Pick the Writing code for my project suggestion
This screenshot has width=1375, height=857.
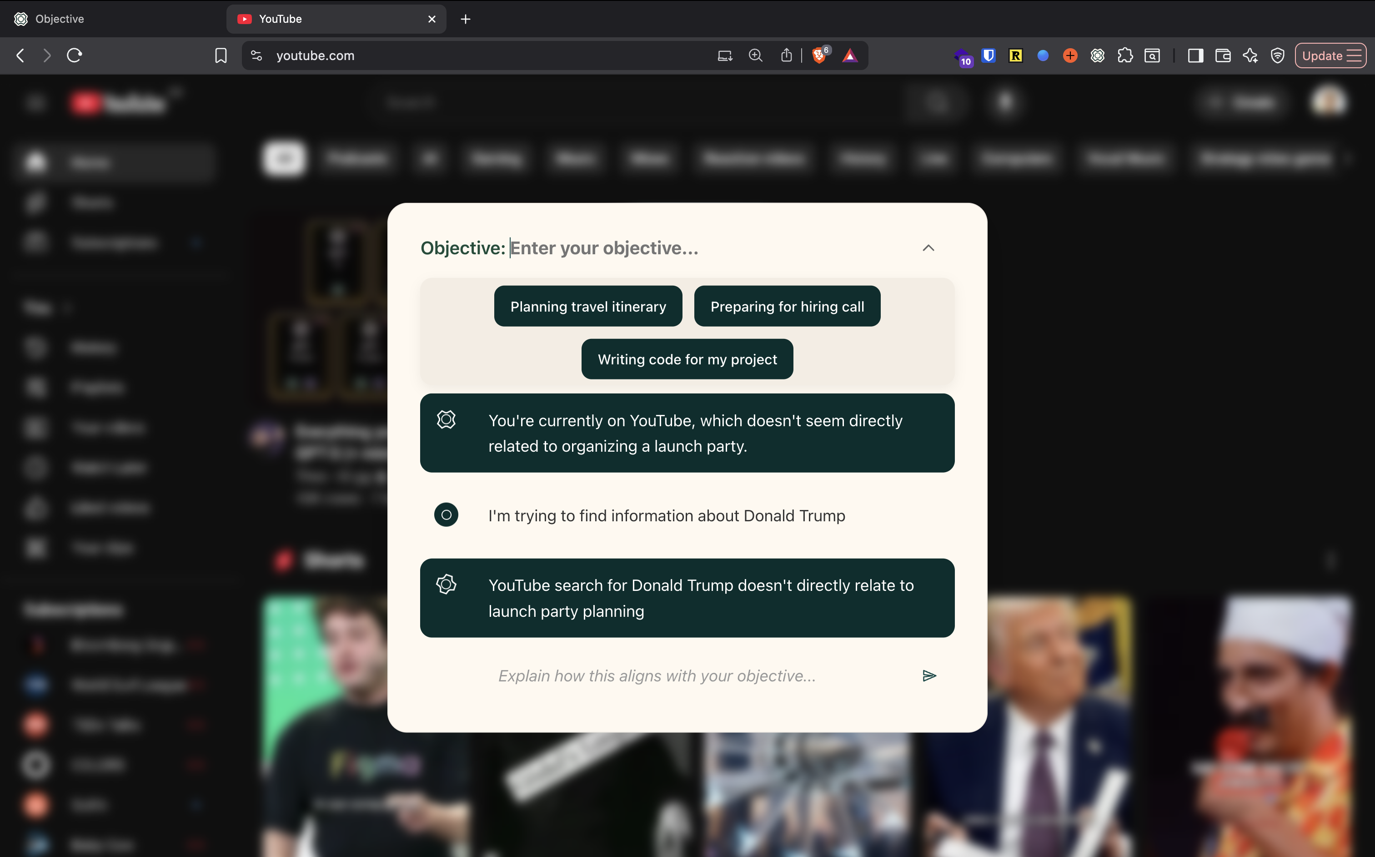pos(687,359)
